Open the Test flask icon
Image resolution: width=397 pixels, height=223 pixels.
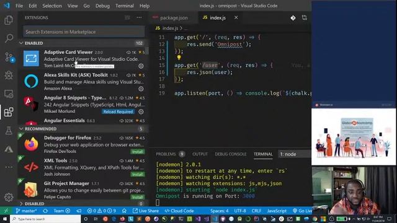(9, 131)
